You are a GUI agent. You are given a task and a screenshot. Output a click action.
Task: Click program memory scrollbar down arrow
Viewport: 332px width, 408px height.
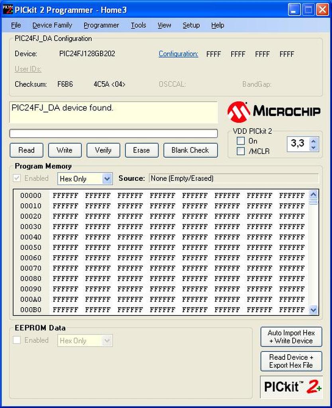click(313, 310)
